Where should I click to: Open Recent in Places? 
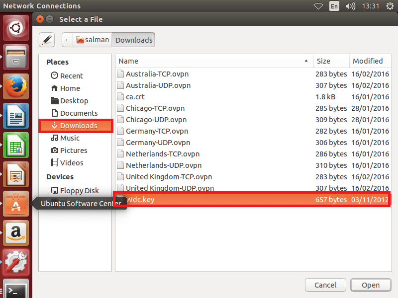pyautogui.click(x=67, y=76)
